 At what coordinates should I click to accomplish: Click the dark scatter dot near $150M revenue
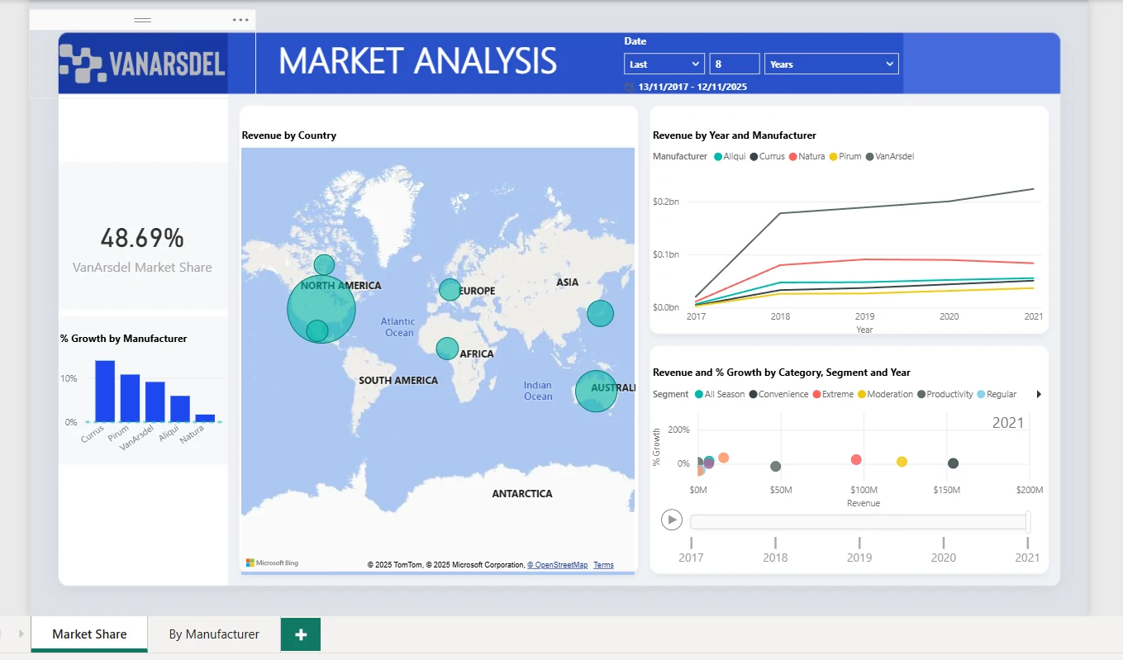tap(953, 463)
